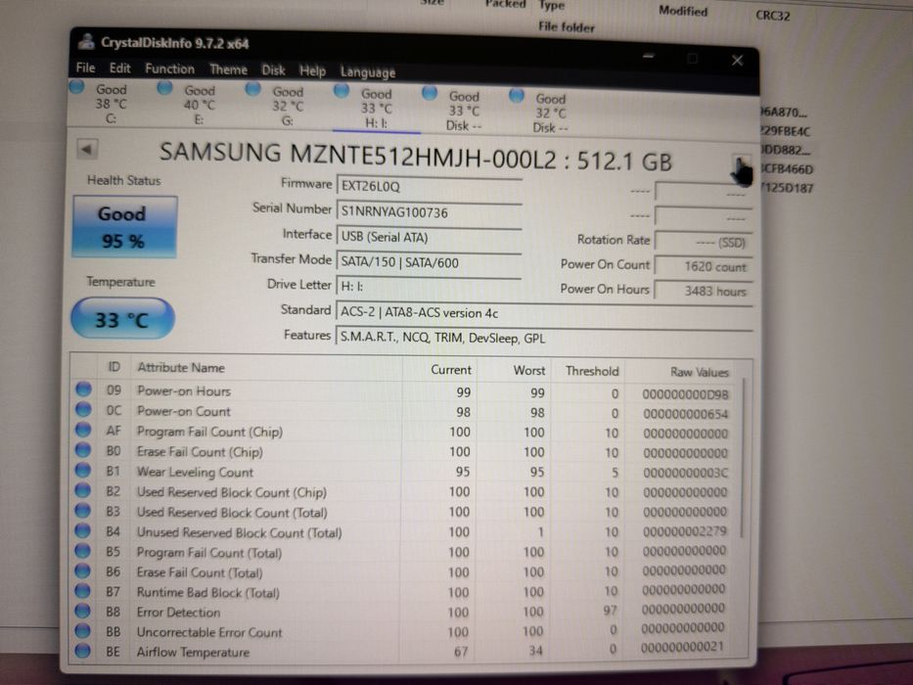Close the CrystalDiskInfo window
The height and width of the screenshot is (685, 913).
coord(737,60)
